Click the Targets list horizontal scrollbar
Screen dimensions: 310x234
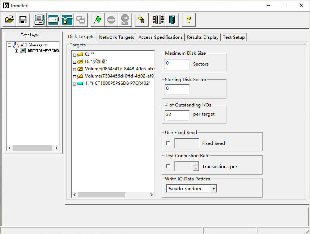[101, 195]
